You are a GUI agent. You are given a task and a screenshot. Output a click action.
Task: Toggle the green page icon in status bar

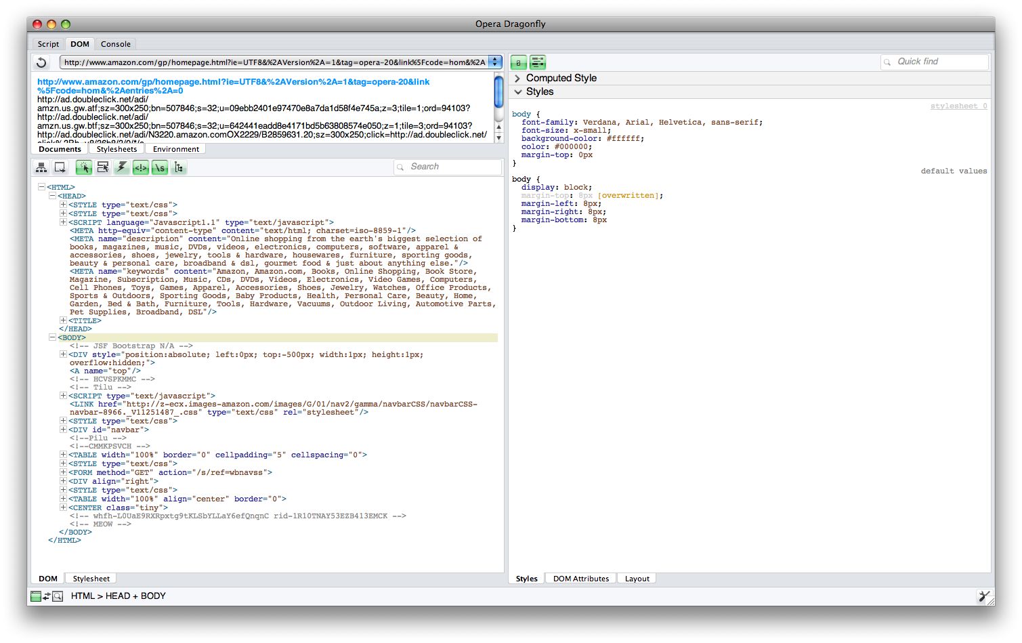click(36, 596)
